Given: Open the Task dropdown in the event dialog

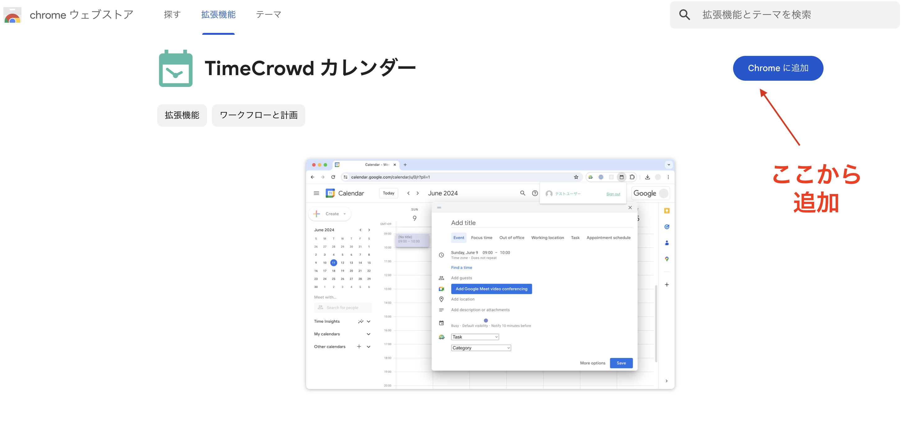Looking at the screenshot, I should coord(475,337).
